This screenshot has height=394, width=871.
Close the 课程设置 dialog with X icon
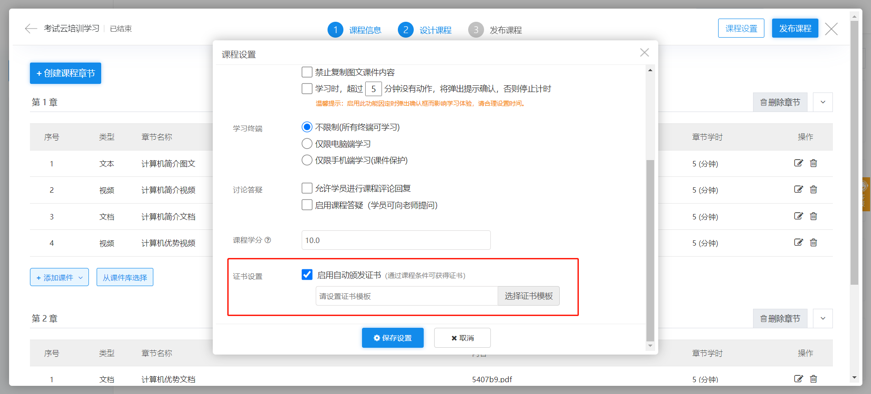point(644,53)
